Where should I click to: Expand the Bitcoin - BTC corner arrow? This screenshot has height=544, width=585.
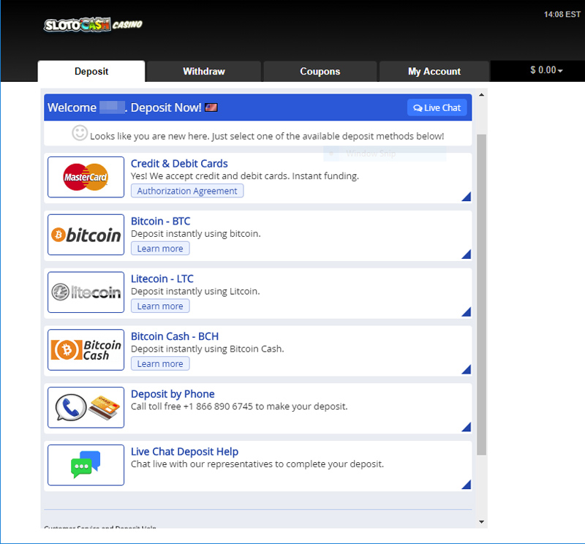tap(467, 254)
